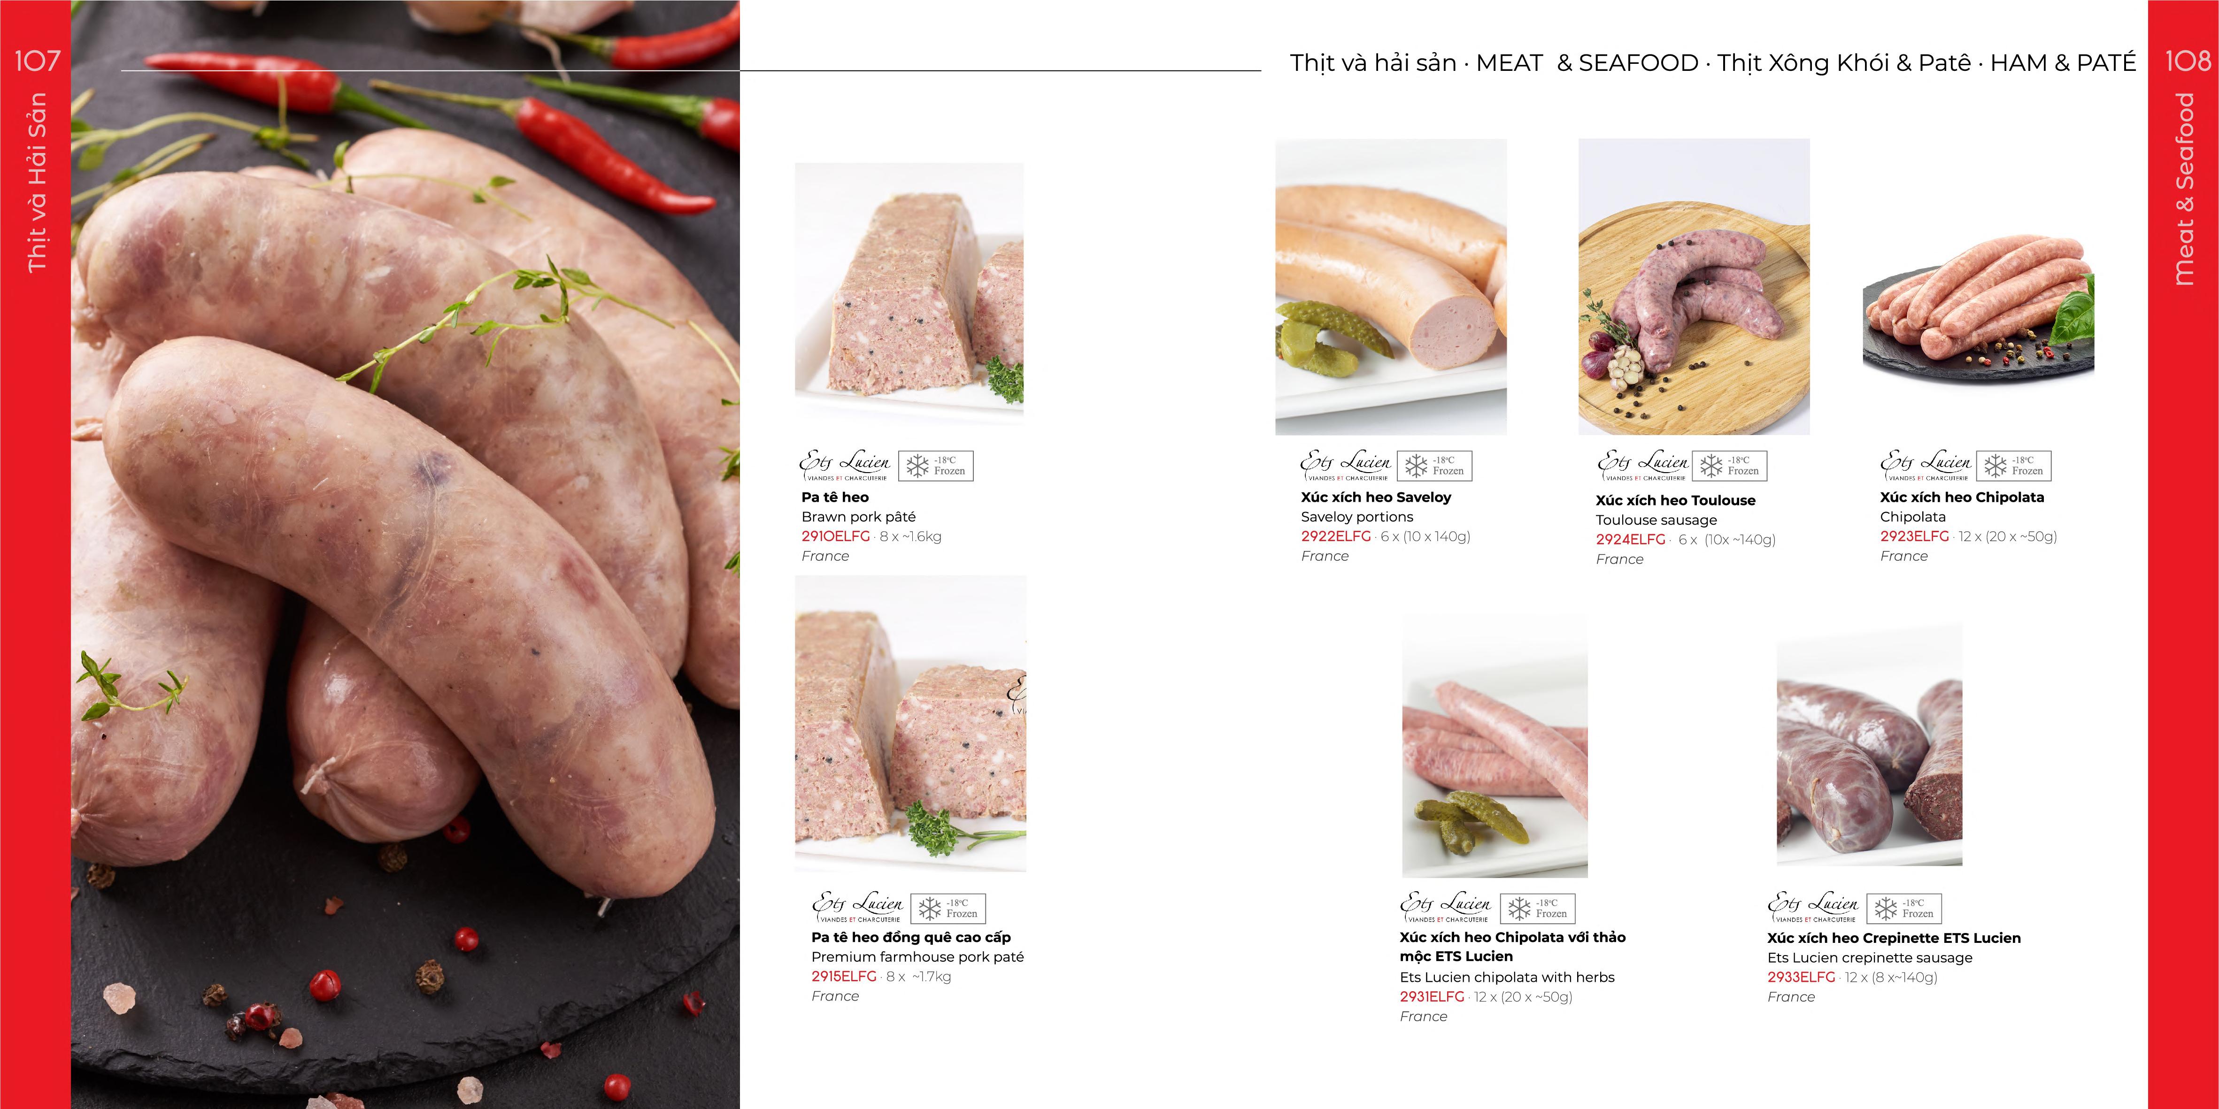Image resolution: width=2219 pixels, height=1109 pixels.
Task: Click the Frozen -18°C badge under Brawn pork pâté
Action: tap(935, 466)
